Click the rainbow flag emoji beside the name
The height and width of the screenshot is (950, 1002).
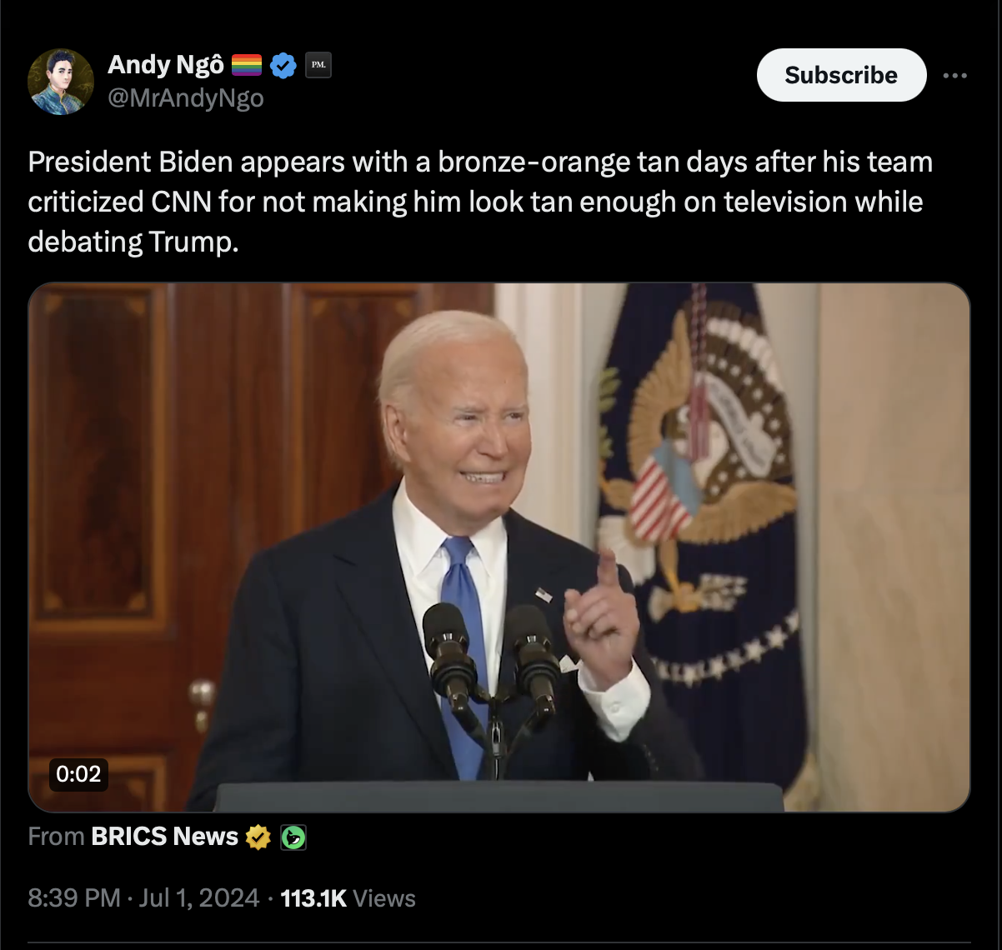click(247, 65)
